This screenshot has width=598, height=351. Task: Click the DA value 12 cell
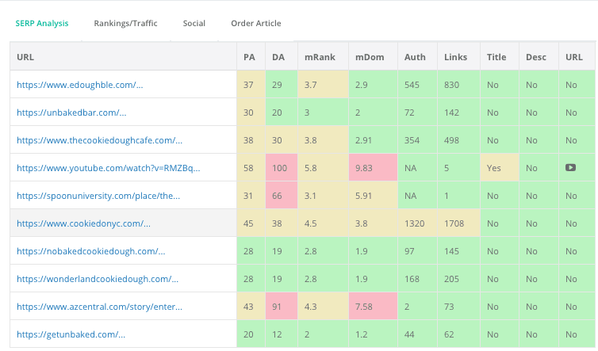(x=282, y=334)
